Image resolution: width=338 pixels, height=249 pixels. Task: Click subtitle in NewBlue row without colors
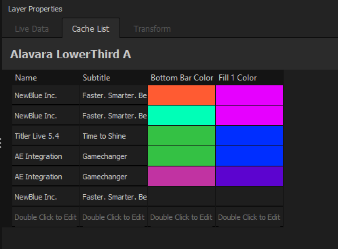(x=114, y=196)
